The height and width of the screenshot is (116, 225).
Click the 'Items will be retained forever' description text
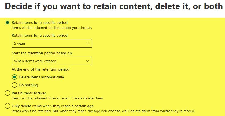click(x=58, y=98)
